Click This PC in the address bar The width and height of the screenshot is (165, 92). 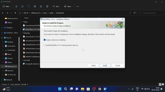26,13
